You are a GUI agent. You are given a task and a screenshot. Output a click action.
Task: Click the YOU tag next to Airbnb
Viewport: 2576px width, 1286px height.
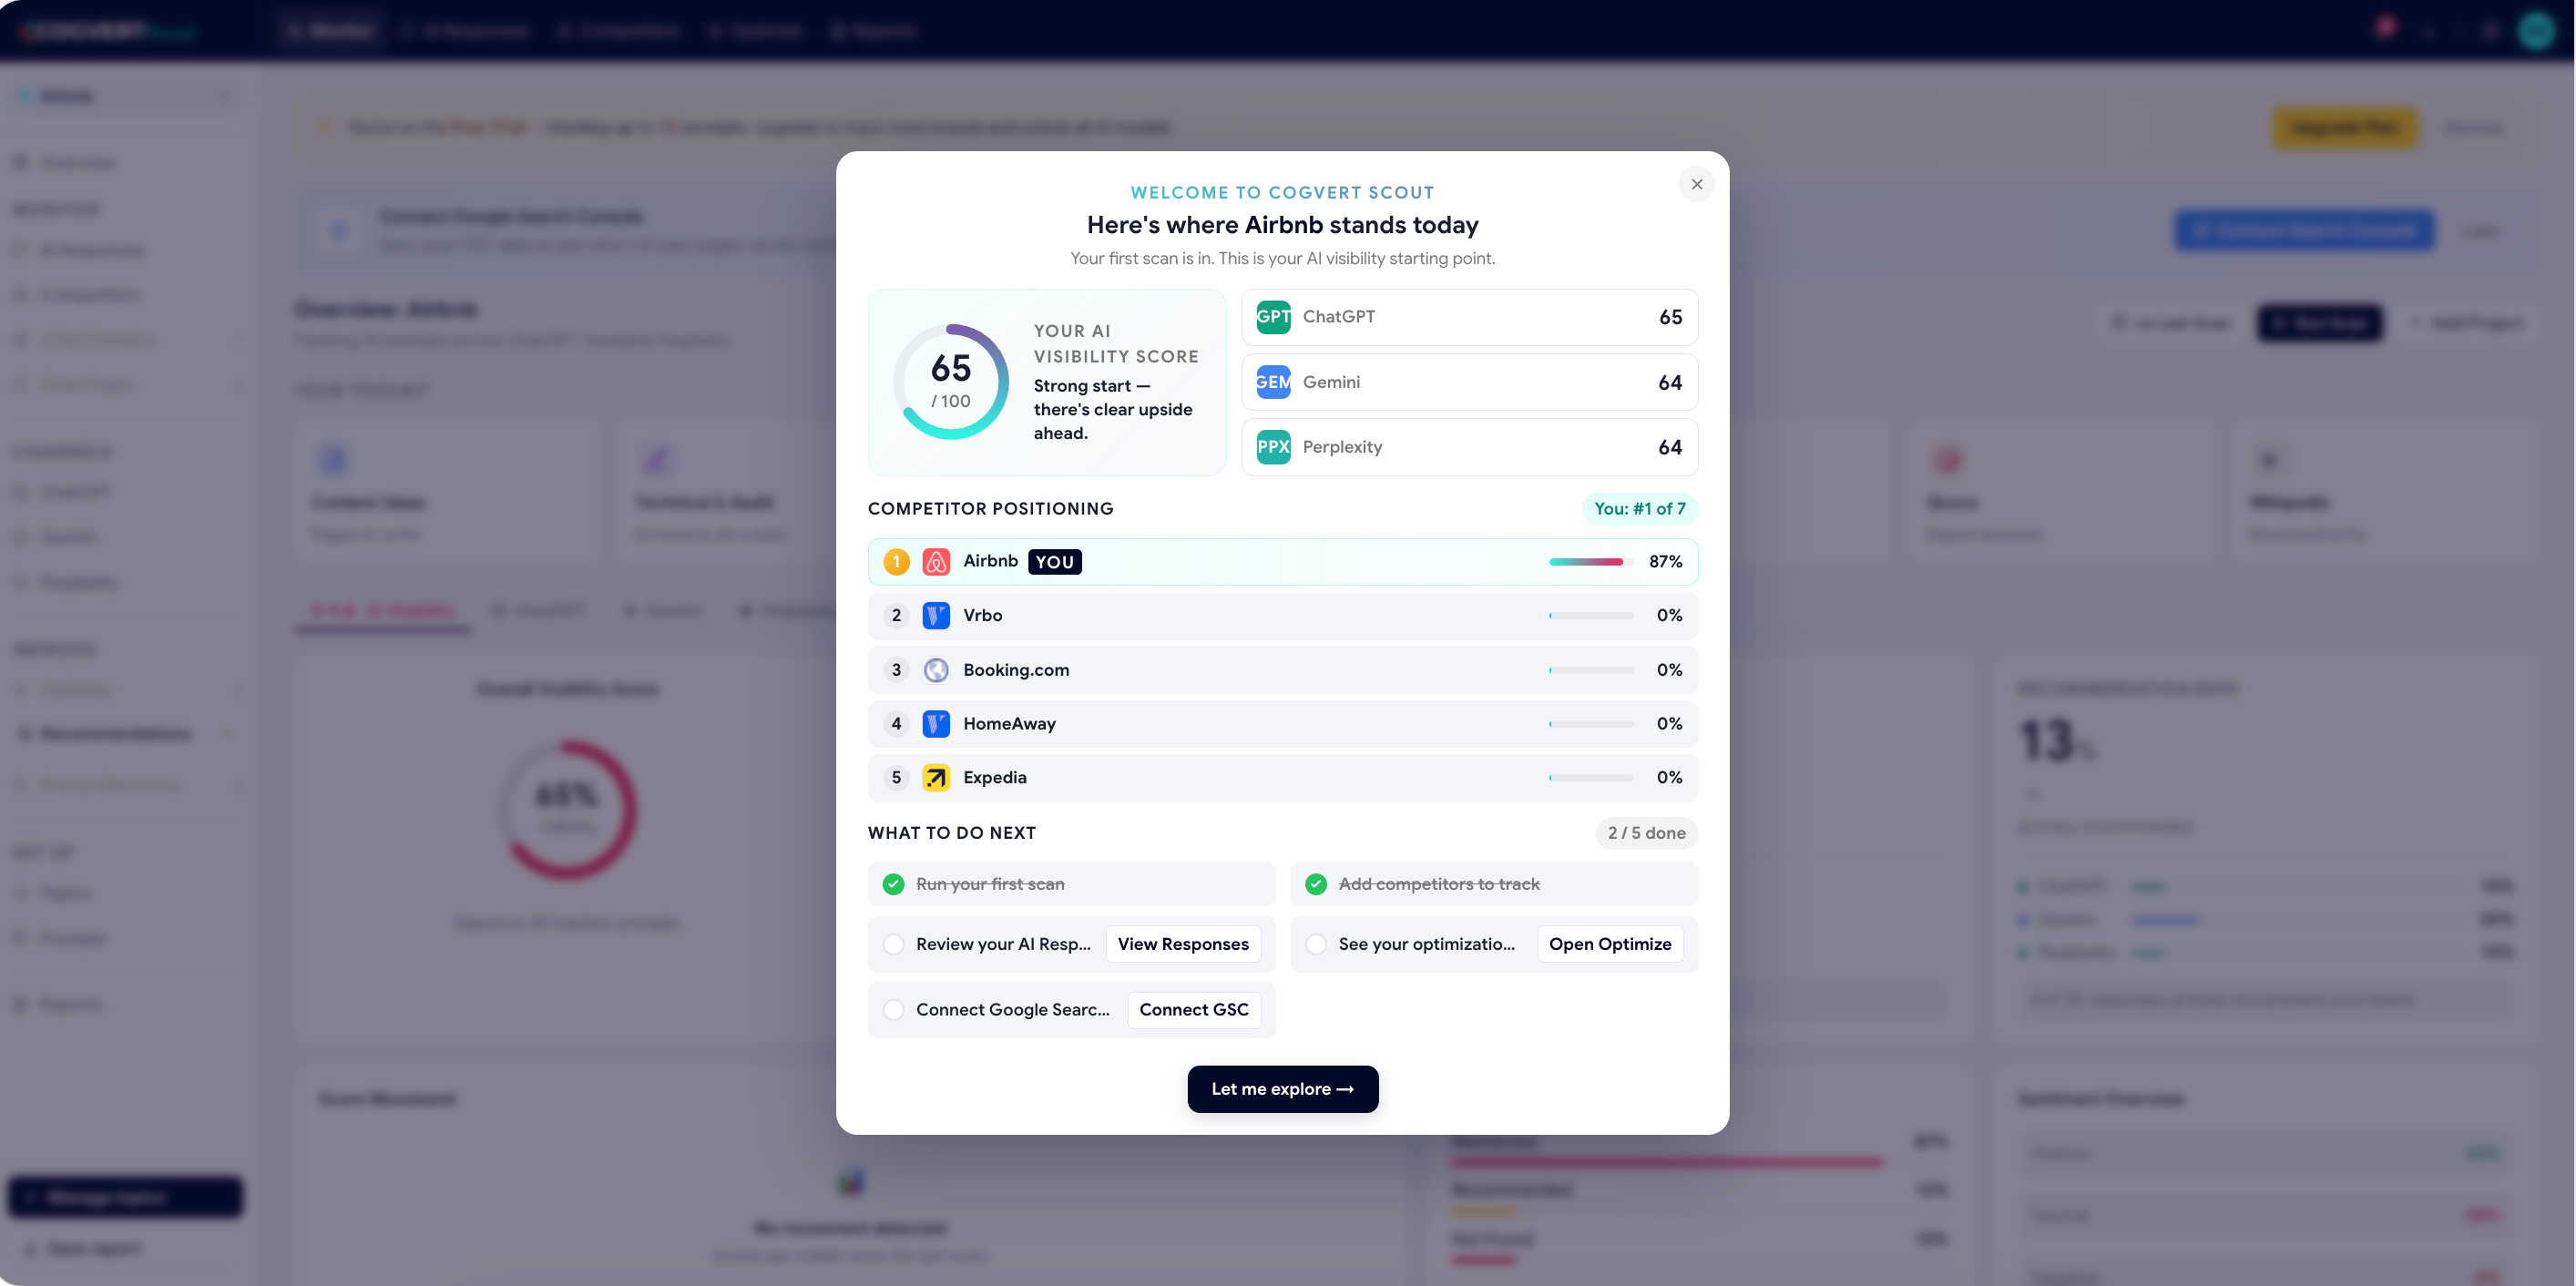click(1054, 562)
